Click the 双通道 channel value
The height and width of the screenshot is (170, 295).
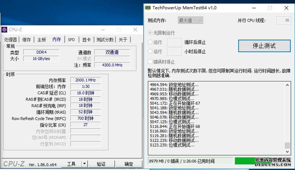coord(112,52)
